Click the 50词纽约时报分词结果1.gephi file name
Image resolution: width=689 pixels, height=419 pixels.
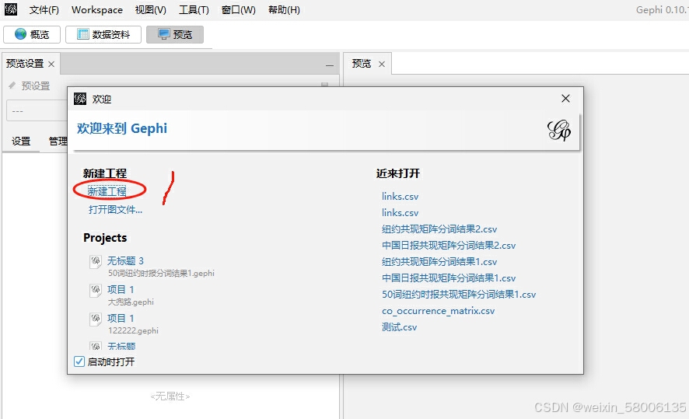[161, 273]
